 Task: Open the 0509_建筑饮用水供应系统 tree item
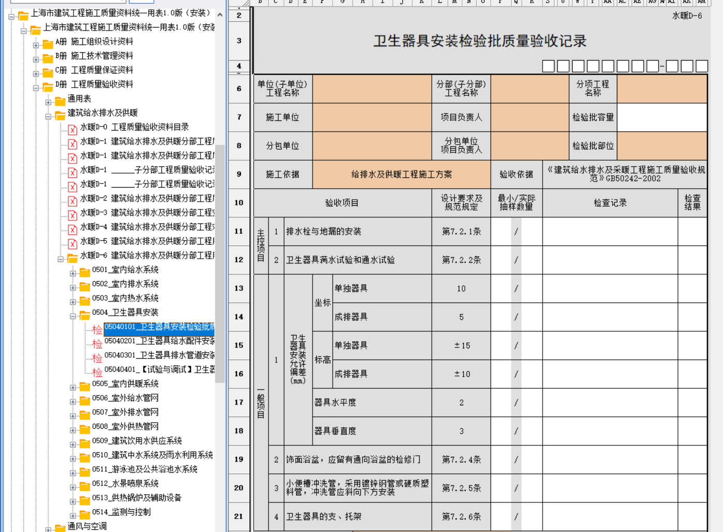(137, 441)
